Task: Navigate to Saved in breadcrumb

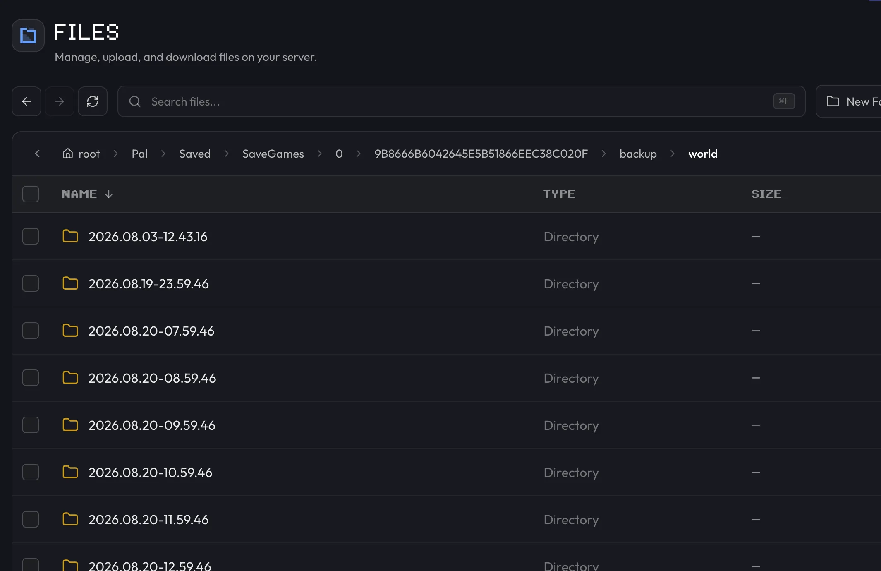Action: 195,154
